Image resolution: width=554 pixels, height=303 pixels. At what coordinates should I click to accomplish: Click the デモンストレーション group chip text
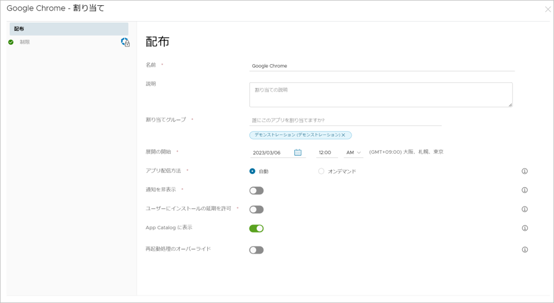(x=298, y=135)
